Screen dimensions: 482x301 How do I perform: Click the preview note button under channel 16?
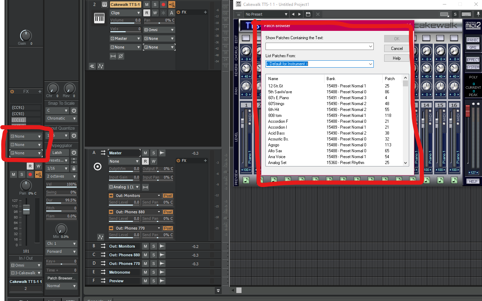[454, 180]
